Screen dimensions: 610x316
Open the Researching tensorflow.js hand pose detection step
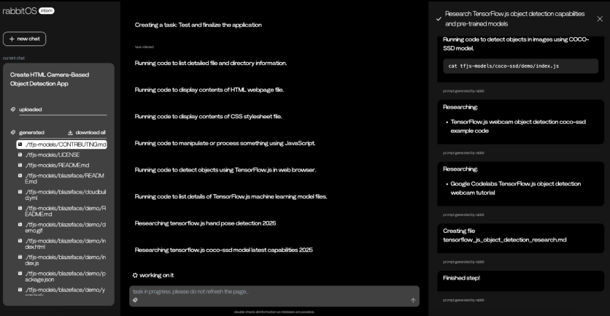(x=205, y=223)
